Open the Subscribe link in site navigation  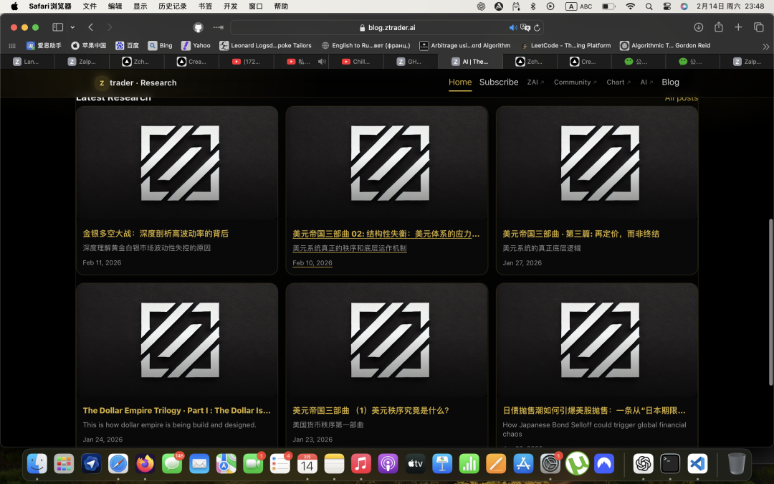click(x=499, y=82)
